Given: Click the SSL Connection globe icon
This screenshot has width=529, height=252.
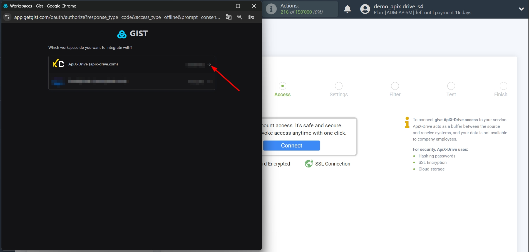Looking at the screenshot, I should pos(309,164).
